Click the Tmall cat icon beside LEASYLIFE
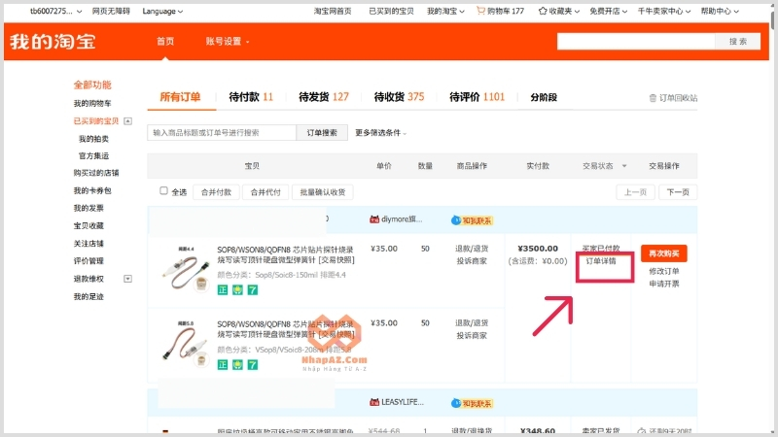 pos(374,402)
